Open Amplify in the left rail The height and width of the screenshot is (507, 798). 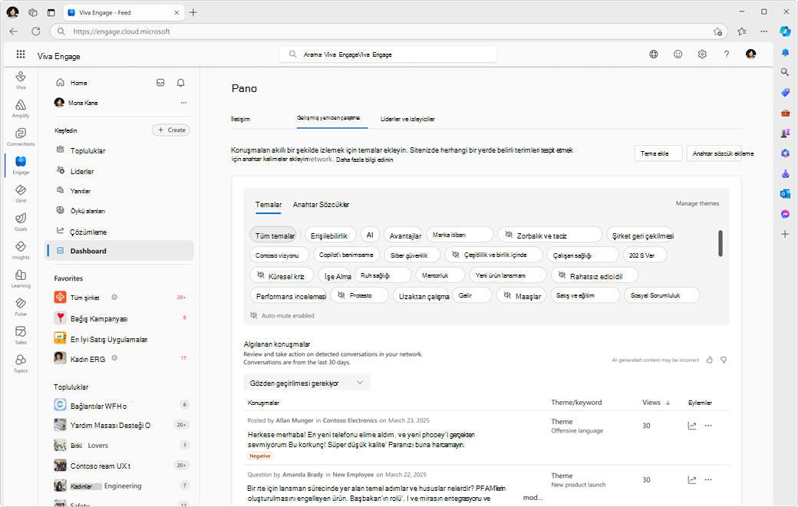(x=21, y=108)
